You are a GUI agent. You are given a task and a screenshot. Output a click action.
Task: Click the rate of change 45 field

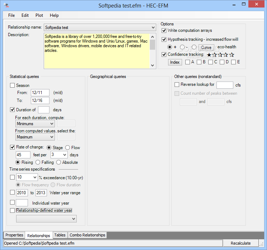click(x=23, y=155)
